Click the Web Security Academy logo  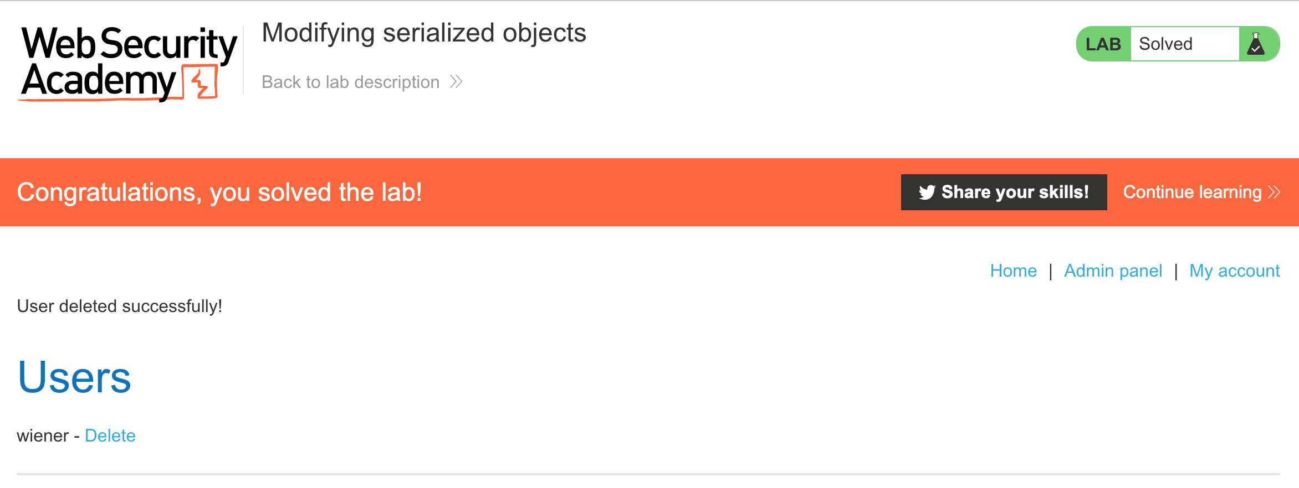129,63
